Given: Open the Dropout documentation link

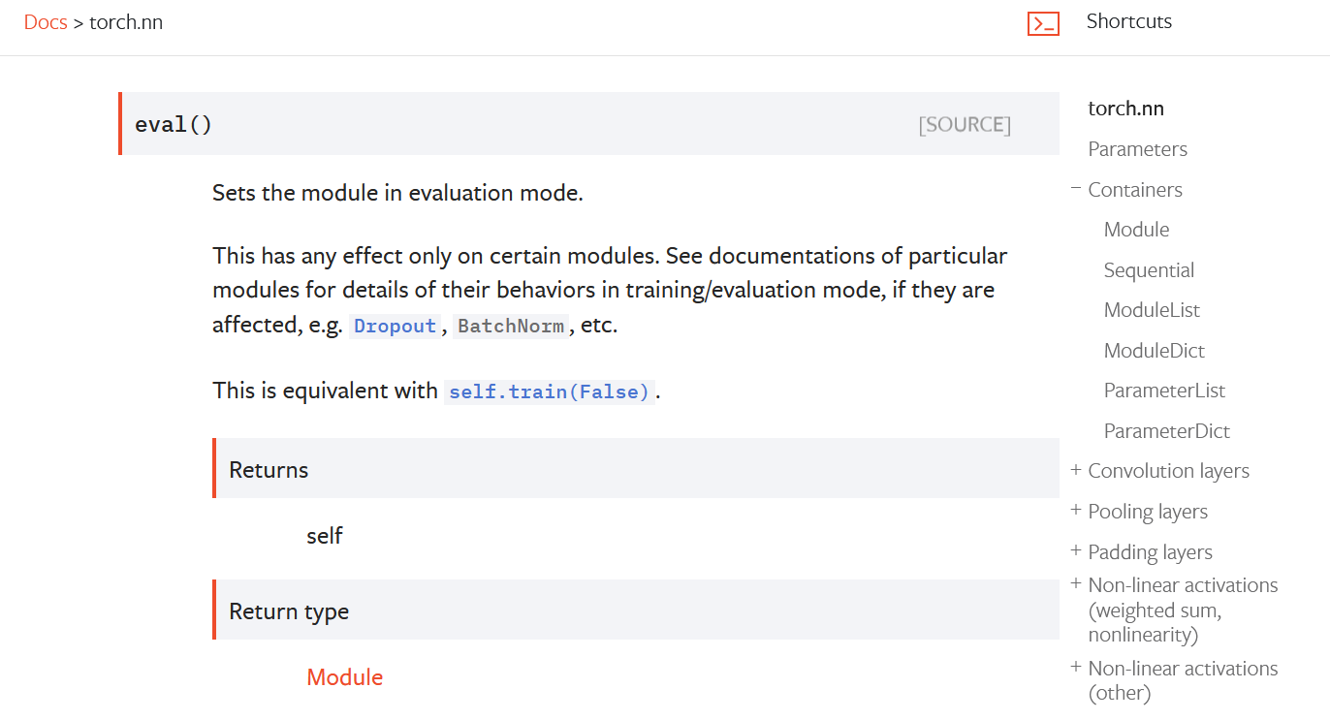Looking at the screenshot, I should pyautogui.click(x=395, y=326).
